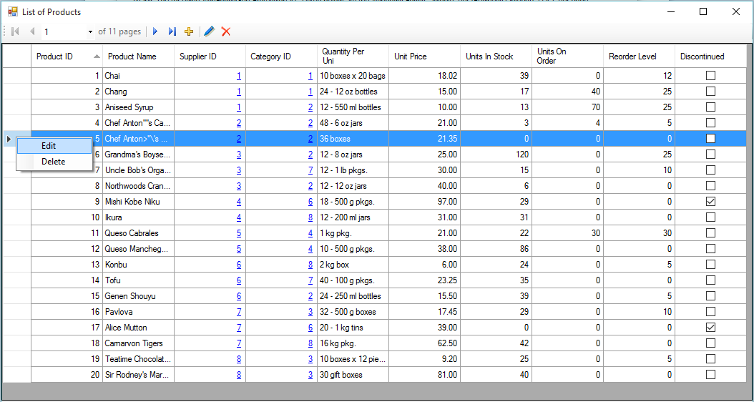Jump to the last page

pyautogui.click(x=172, y=31)
